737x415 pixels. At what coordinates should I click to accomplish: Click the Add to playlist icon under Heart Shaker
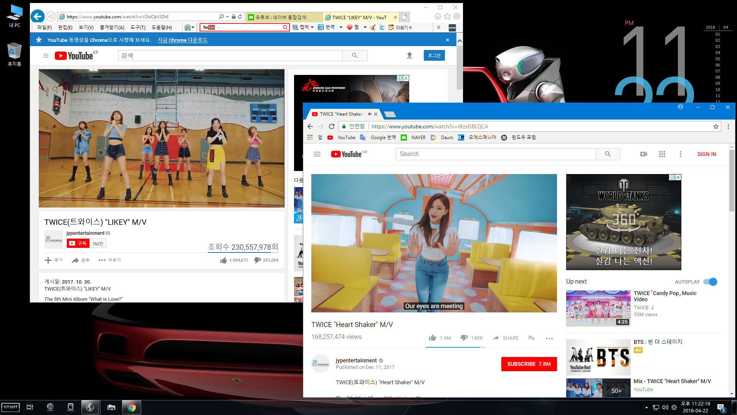(532, 338)
